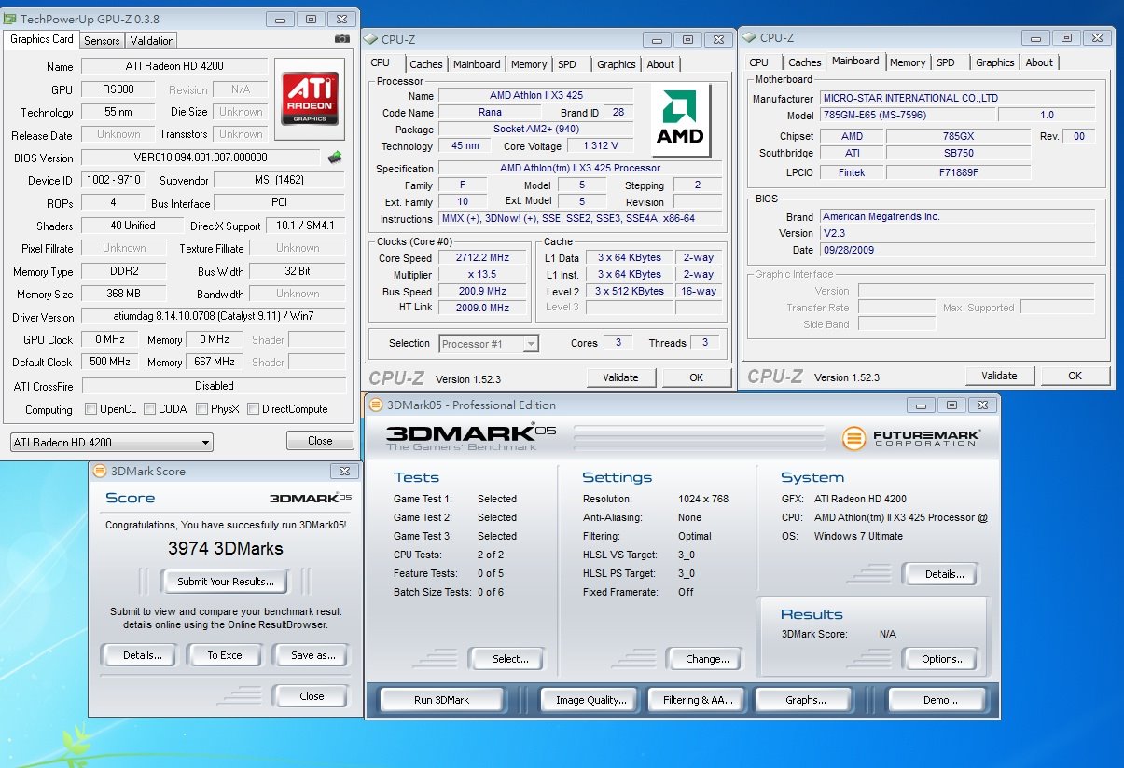Viewport: 1124px width, 768px height.
Task: Open the ATI Radeon HD 4200 card dropdown
Action: 111,443
